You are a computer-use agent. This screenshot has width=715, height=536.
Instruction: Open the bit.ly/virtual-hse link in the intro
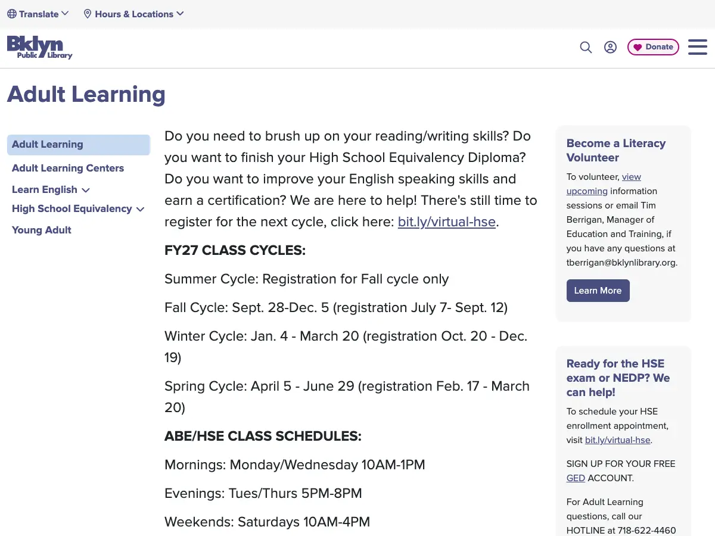coord(447,222)
